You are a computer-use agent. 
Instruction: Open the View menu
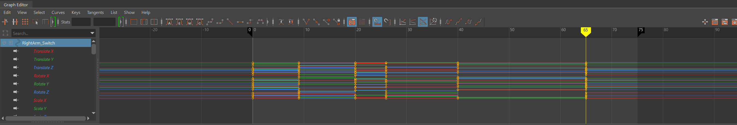coord(22,12)
